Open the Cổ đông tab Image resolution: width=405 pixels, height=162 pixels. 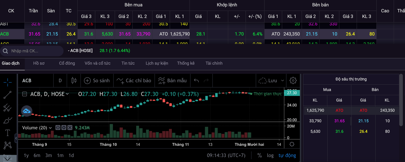[67, 63]
